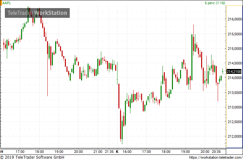
Task: Click the K day marker on time axis
Action: (117, 152)
